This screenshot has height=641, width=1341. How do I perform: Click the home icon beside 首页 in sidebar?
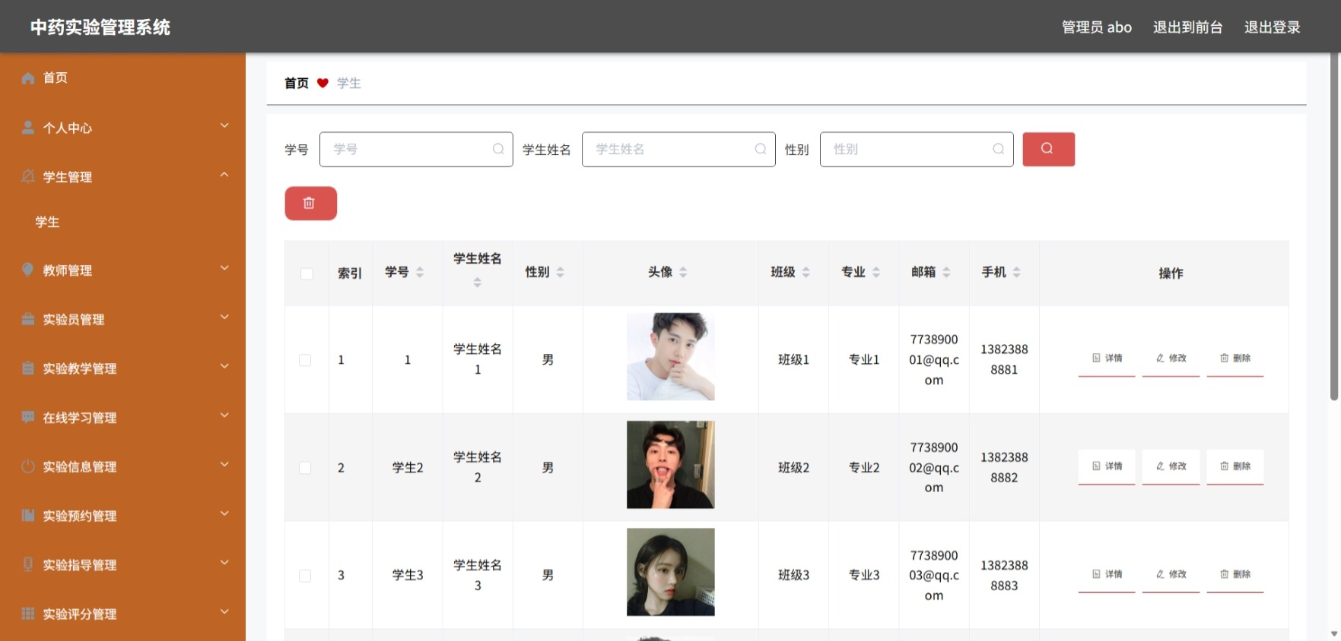click(28, 78)
